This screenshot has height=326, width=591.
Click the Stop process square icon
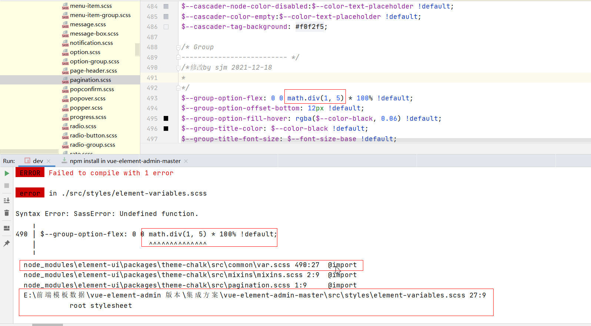coord(7,186)
